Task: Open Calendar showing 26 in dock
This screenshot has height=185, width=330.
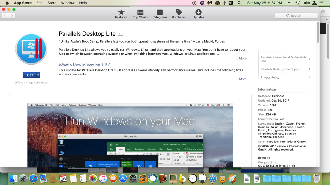Action: point(63,178)
